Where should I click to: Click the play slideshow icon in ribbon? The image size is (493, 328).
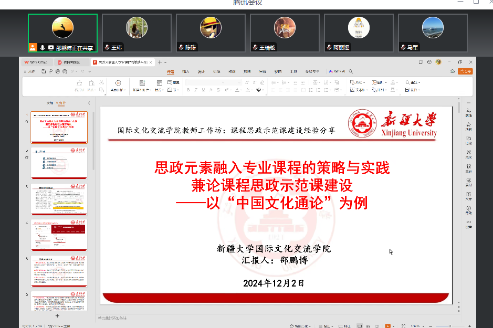coord(118,83)
